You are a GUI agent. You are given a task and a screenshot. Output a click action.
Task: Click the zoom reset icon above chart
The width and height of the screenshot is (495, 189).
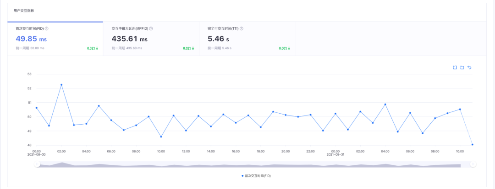462,67
